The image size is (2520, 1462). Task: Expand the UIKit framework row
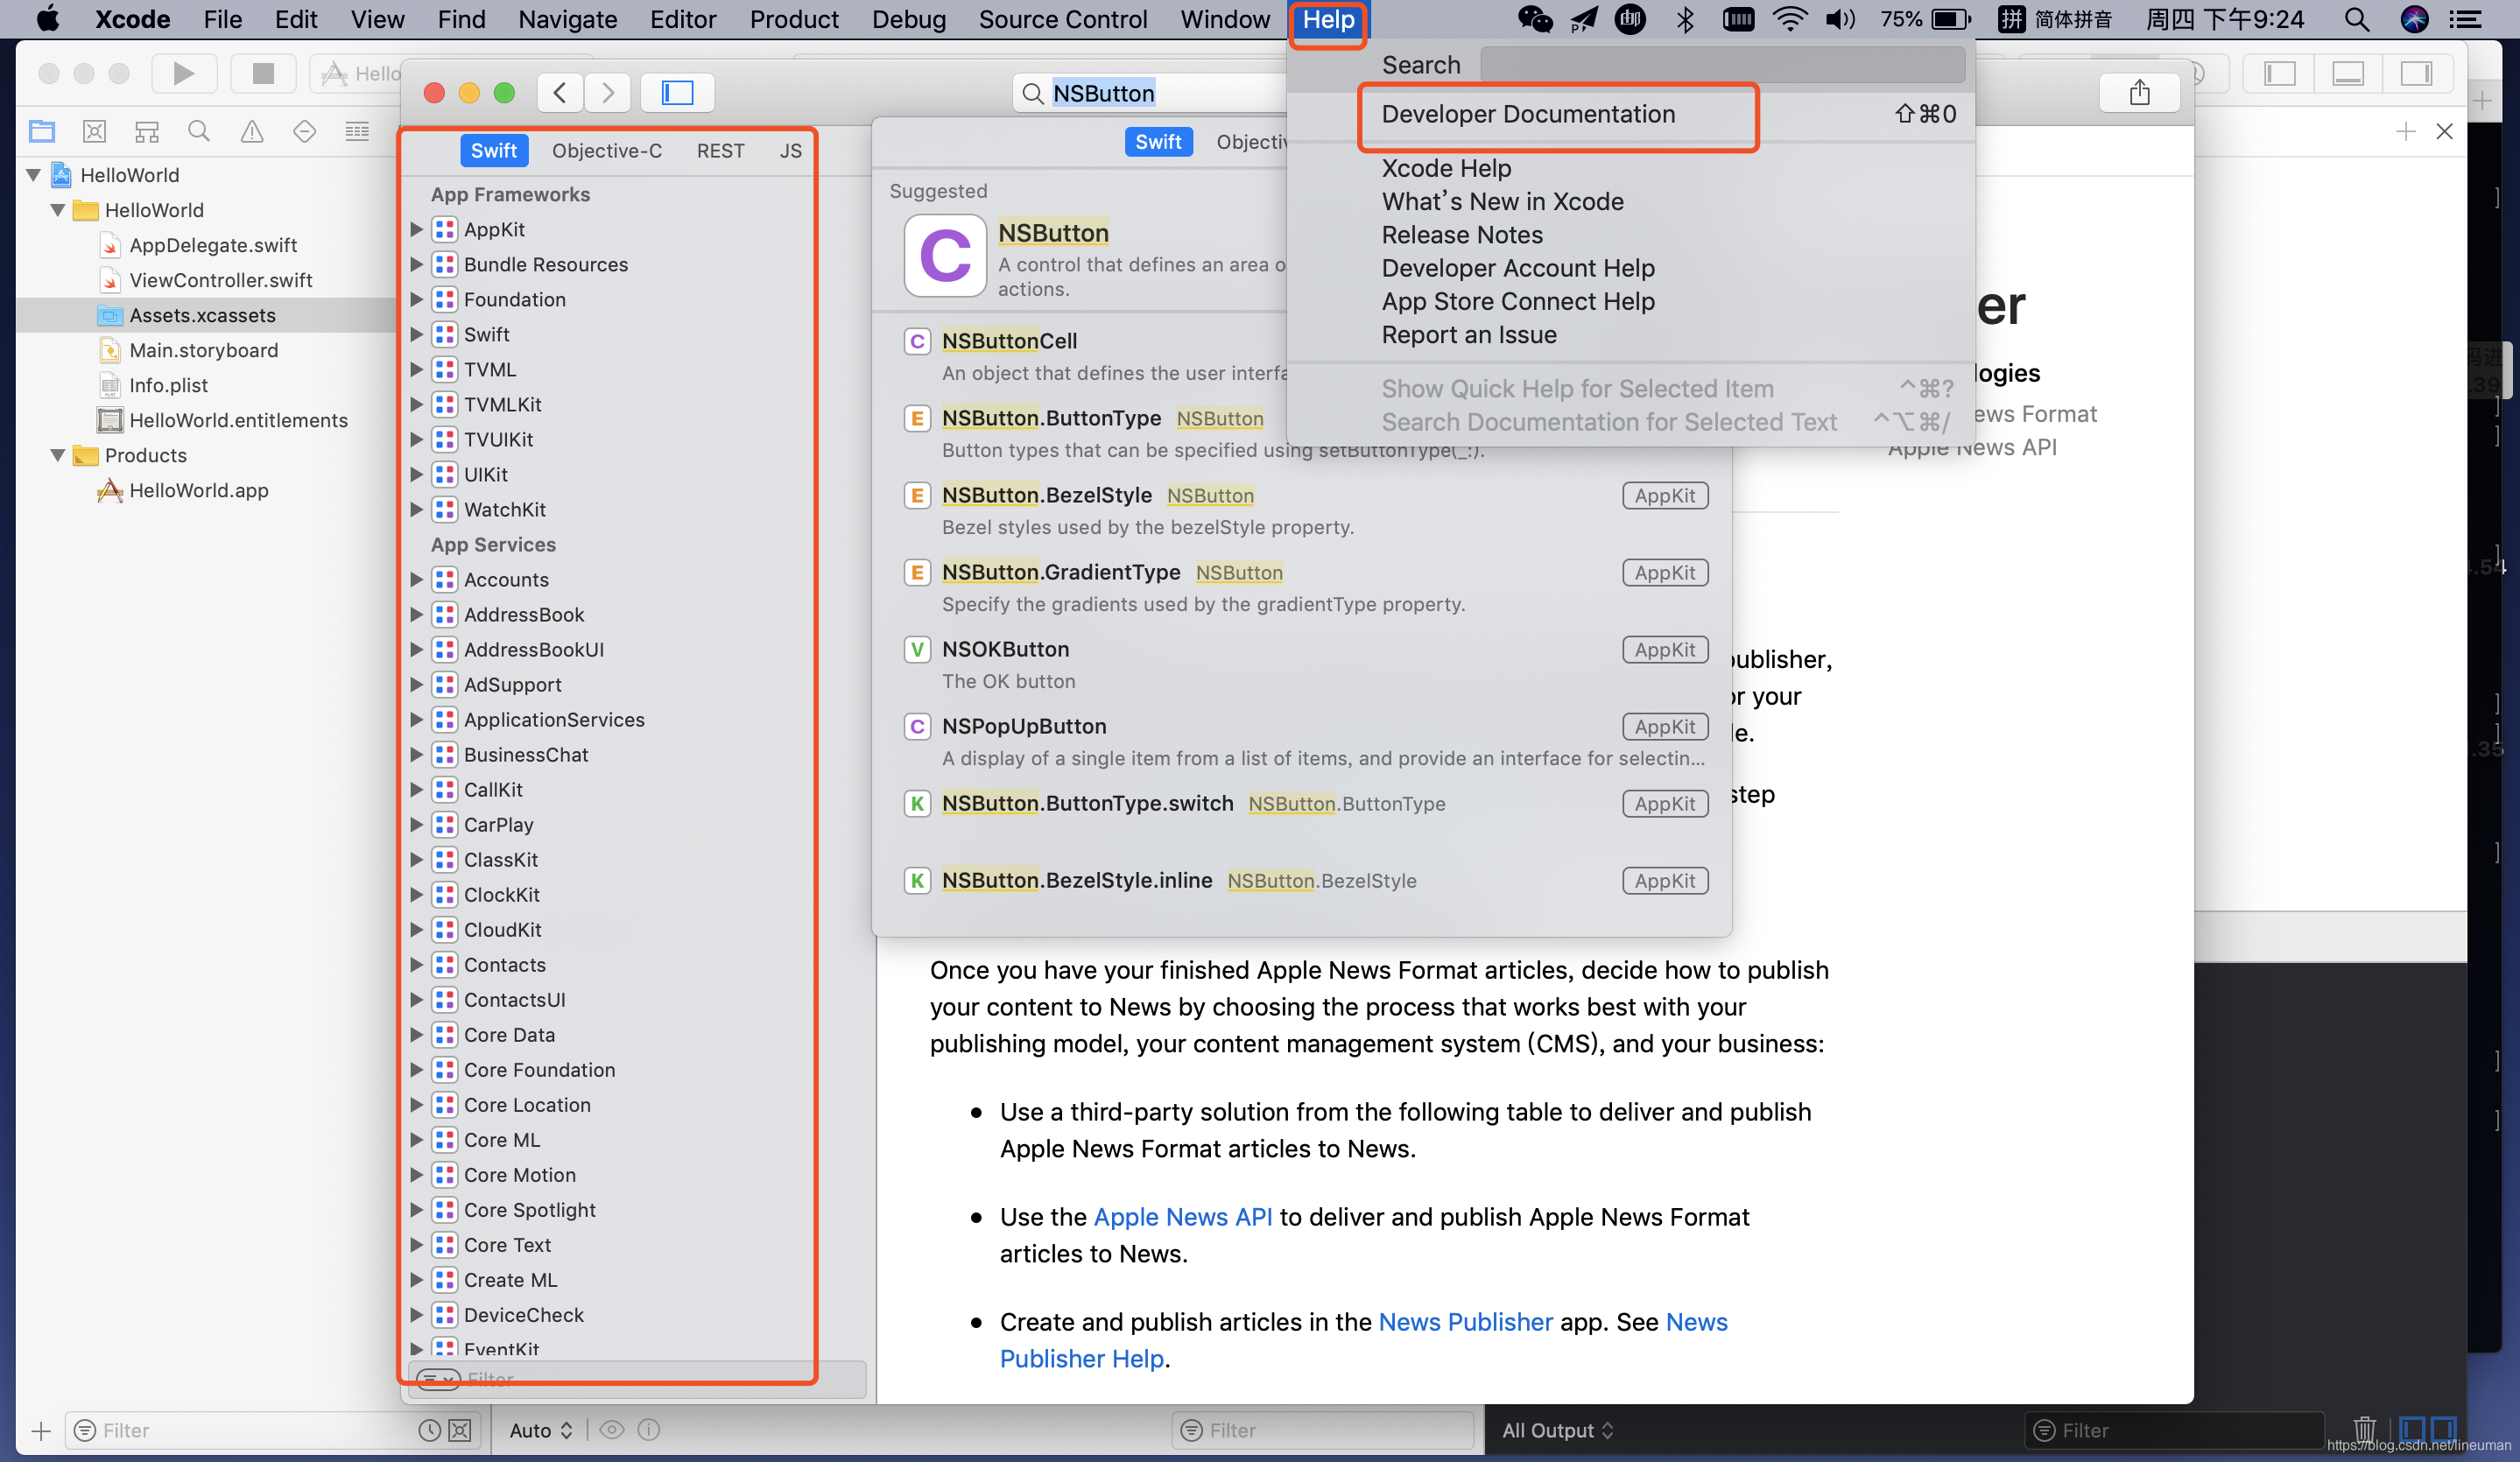[x=416, y=474]
